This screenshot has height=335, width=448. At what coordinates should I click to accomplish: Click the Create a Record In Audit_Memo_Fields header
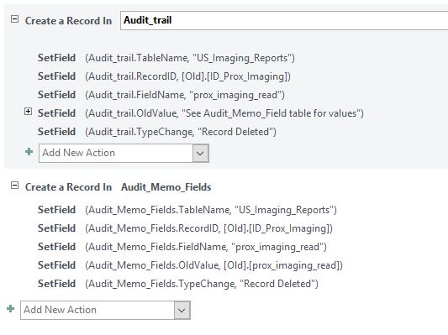(x=119, y=187)
